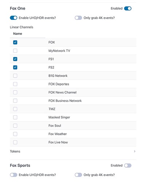Select the FS2 channel name

[51, 67]
